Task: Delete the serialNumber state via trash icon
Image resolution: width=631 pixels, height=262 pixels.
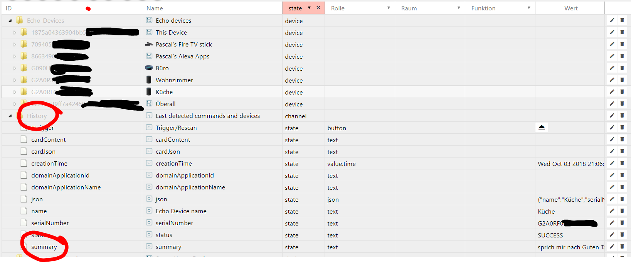Action: click(622, 223)
